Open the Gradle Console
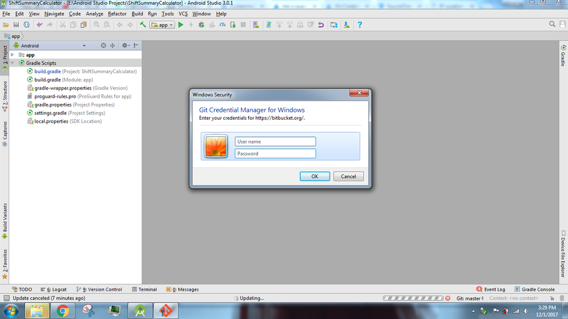 pos(534,289)
